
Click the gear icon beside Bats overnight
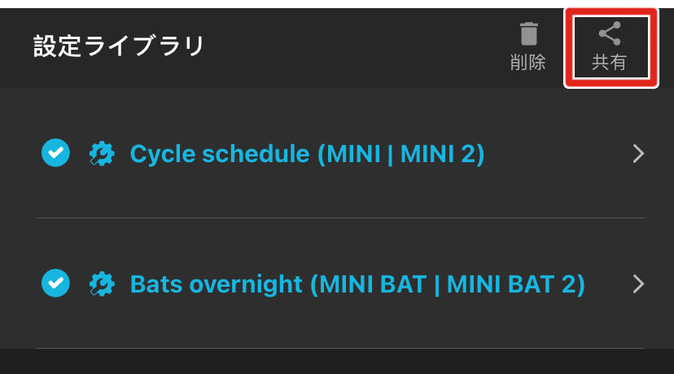click(101, 284)
